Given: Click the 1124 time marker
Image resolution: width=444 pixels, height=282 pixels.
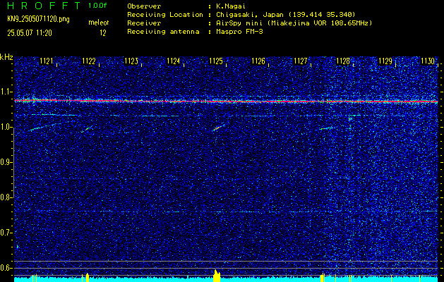Looking at the screenshot, I should [x=174, y=61].
